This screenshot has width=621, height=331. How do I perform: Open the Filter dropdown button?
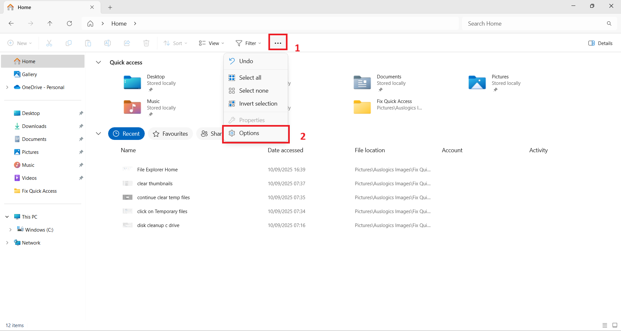(248, 43)
